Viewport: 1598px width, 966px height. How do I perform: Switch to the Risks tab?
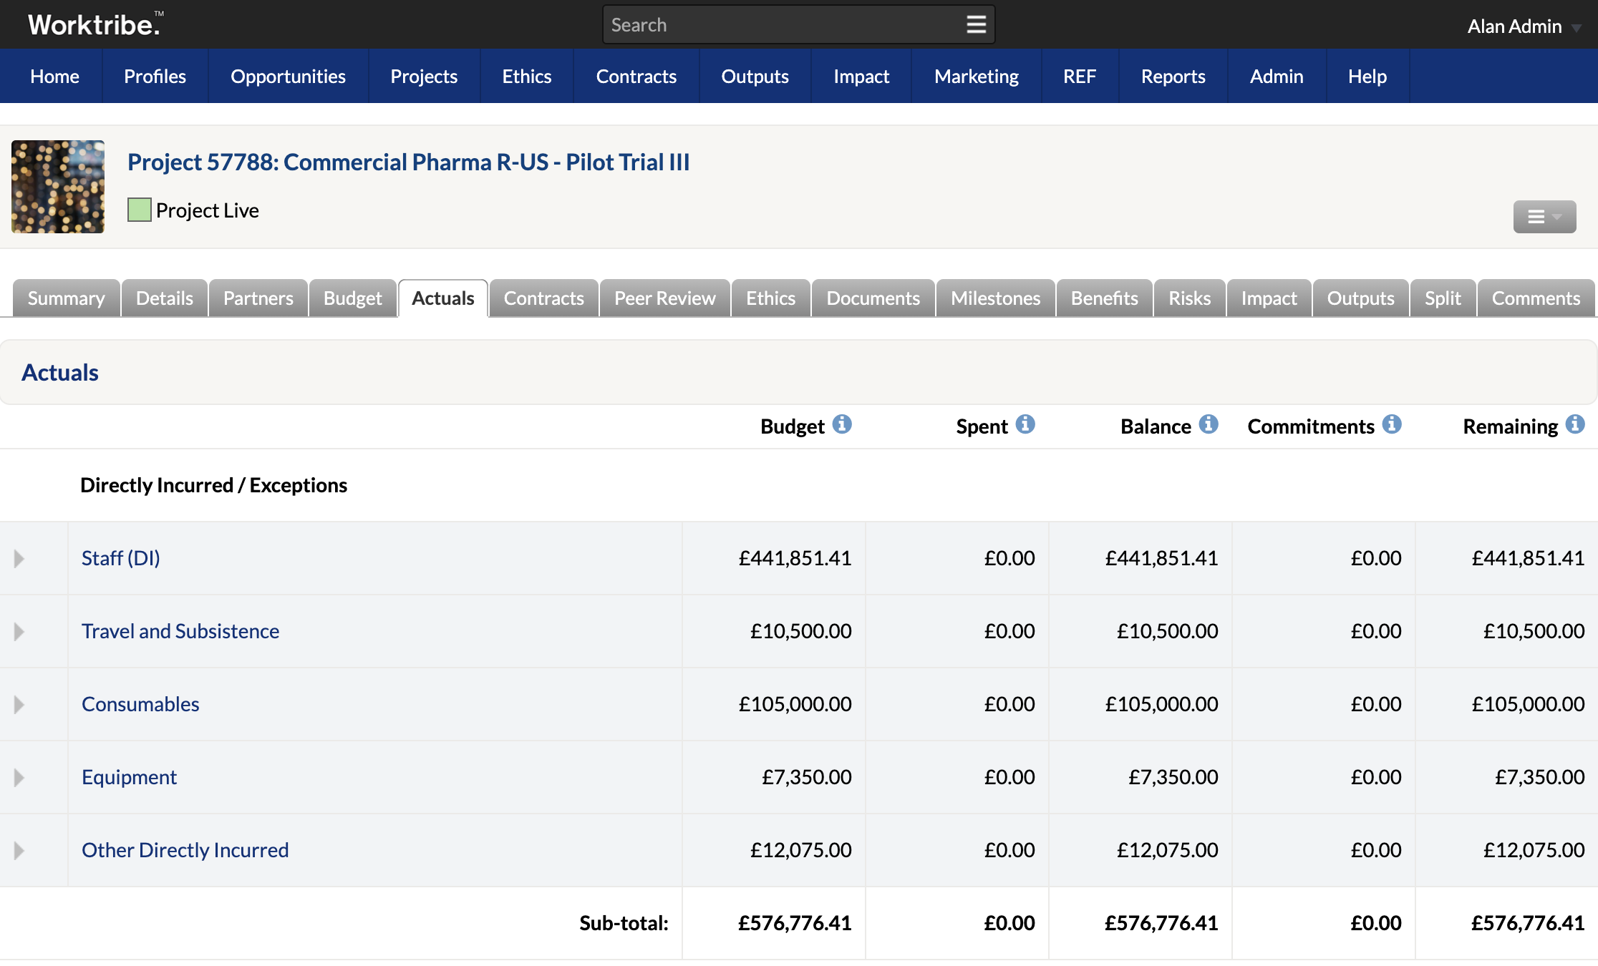pos(1190,298)
